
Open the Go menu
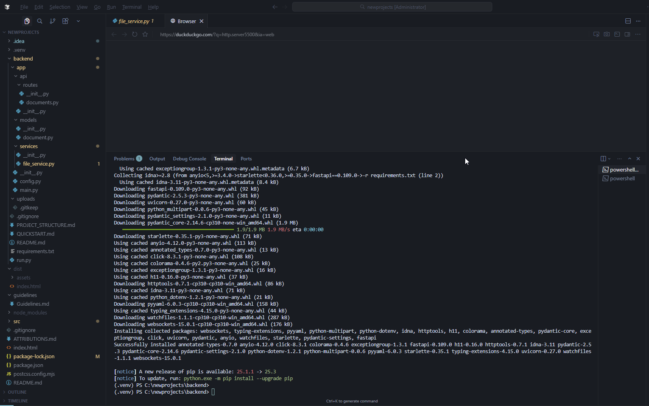[x=97, y=7]
